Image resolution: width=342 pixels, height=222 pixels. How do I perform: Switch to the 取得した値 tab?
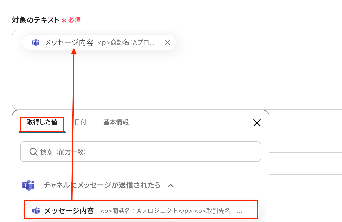(42, 122)
